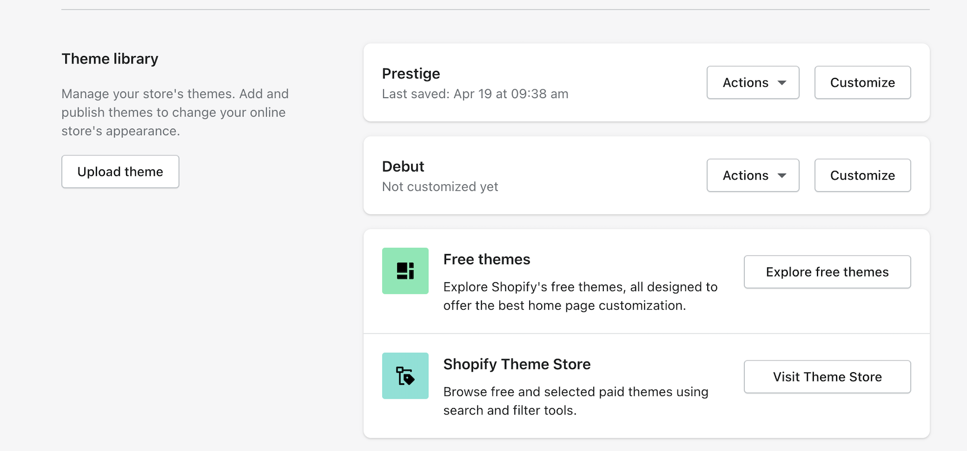The image size is (967, 451).
Task: Open the Actions dropdown for Prestige theme
Action: pos(752,83)
